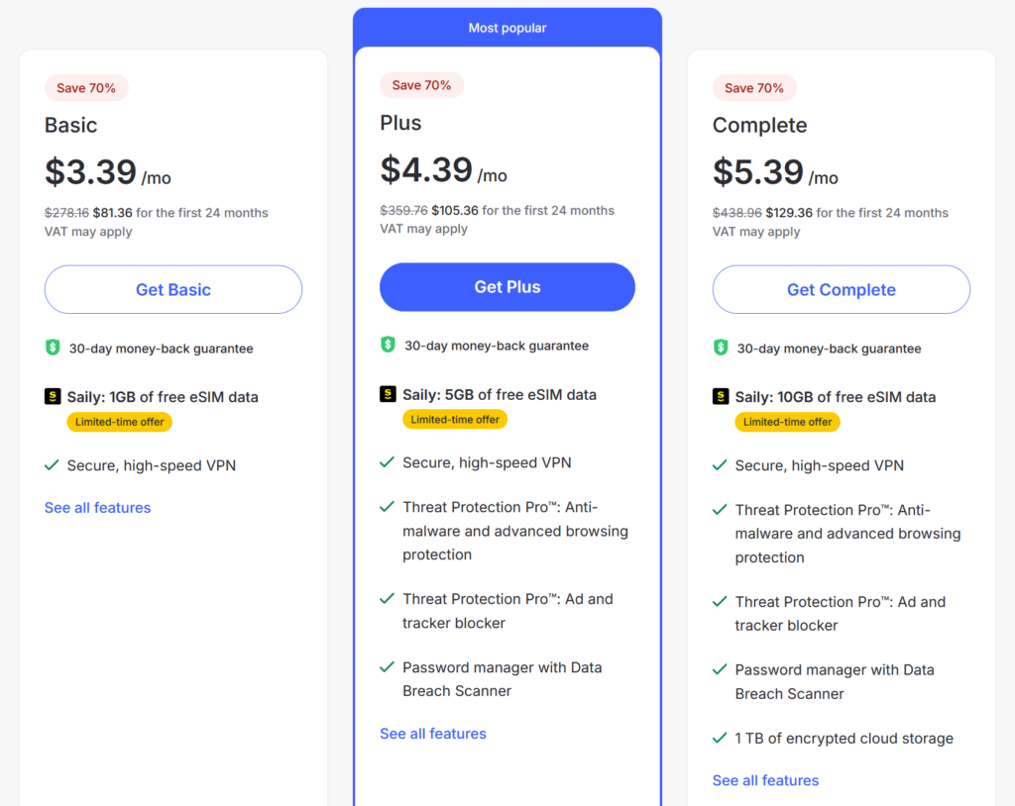
Task: Click the Saily logo icon in Basic plan
Action: point(53,396)
